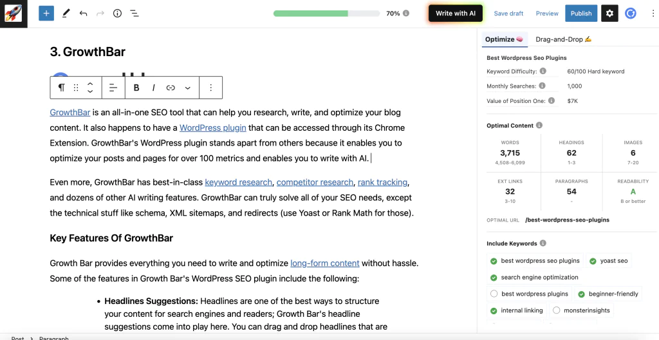Preview the post
The height and width of the screenshot is (340, 659).
547,14
